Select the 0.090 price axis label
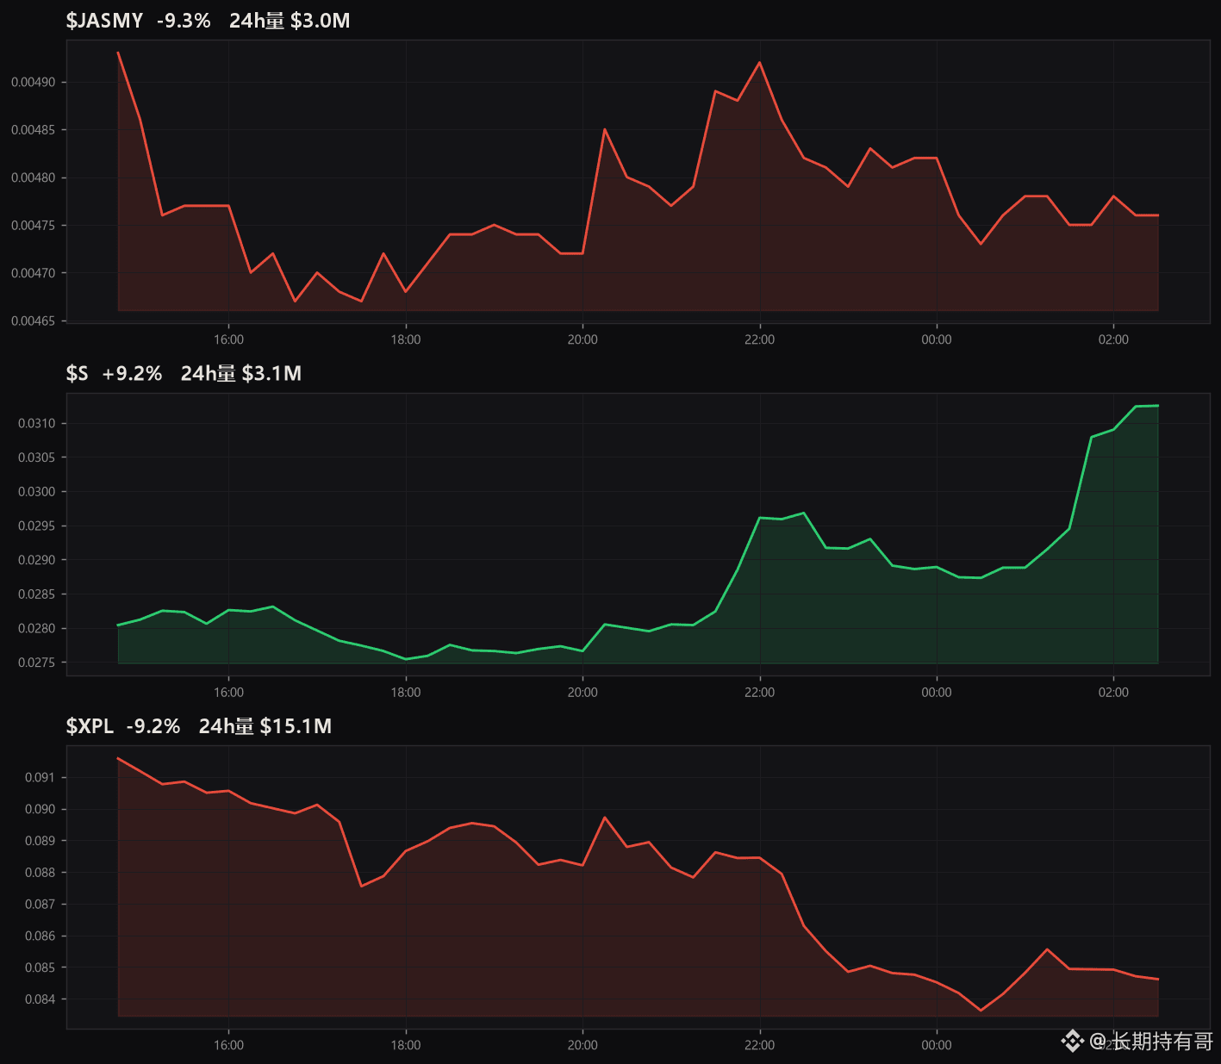This screenshot has width=1221, height=1064. click(x=40, y=809)
